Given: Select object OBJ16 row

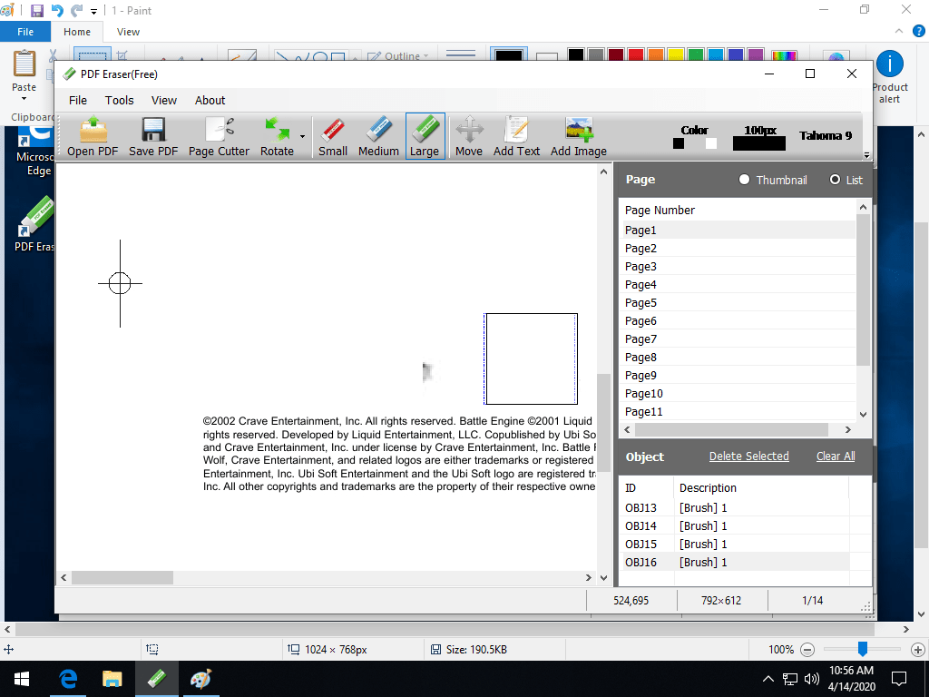Looking at the screenshot, I should tap(735, 563).
